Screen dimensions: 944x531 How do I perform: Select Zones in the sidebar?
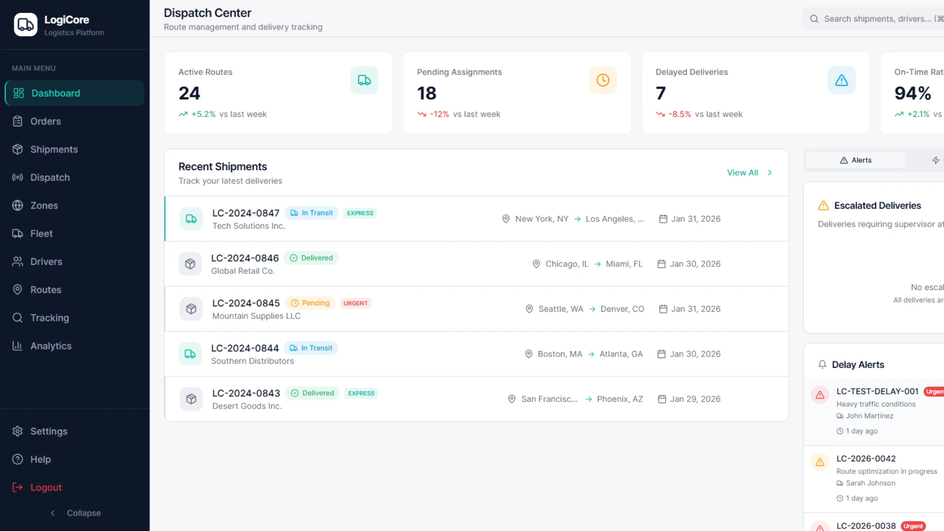pyautogui.click(x=75, y=205)
